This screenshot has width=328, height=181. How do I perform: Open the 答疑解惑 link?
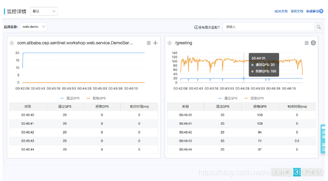point(312,11)
